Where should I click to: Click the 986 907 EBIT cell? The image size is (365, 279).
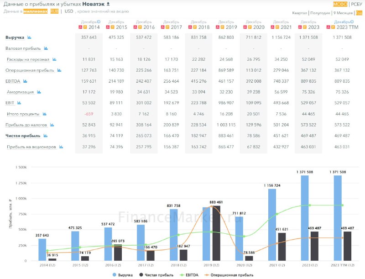(x=226, y=103)
